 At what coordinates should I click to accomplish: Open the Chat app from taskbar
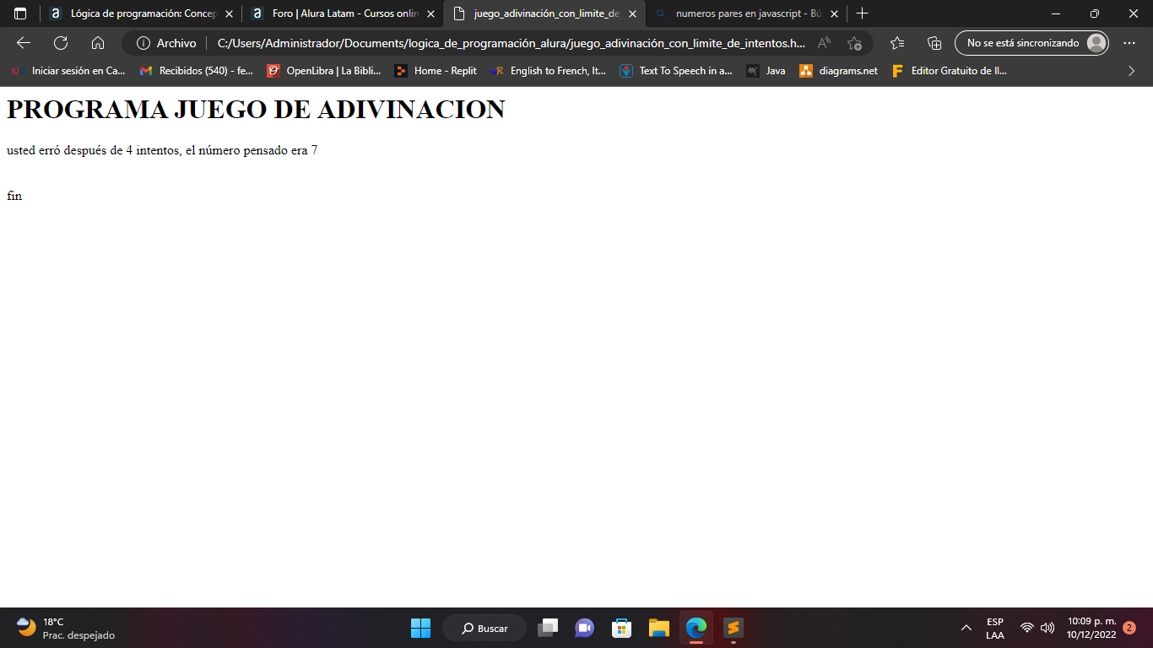584,628
